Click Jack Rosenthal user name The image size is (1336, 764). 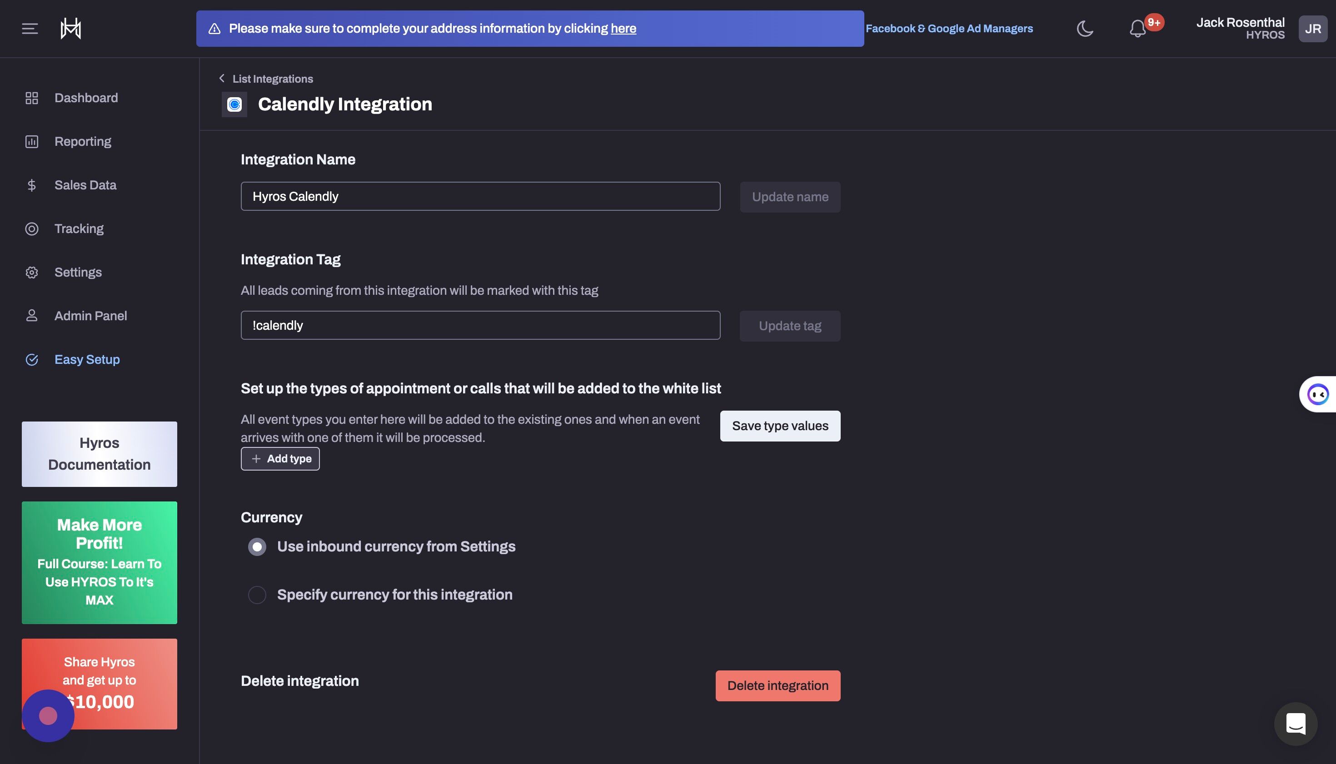(1240, 23)
